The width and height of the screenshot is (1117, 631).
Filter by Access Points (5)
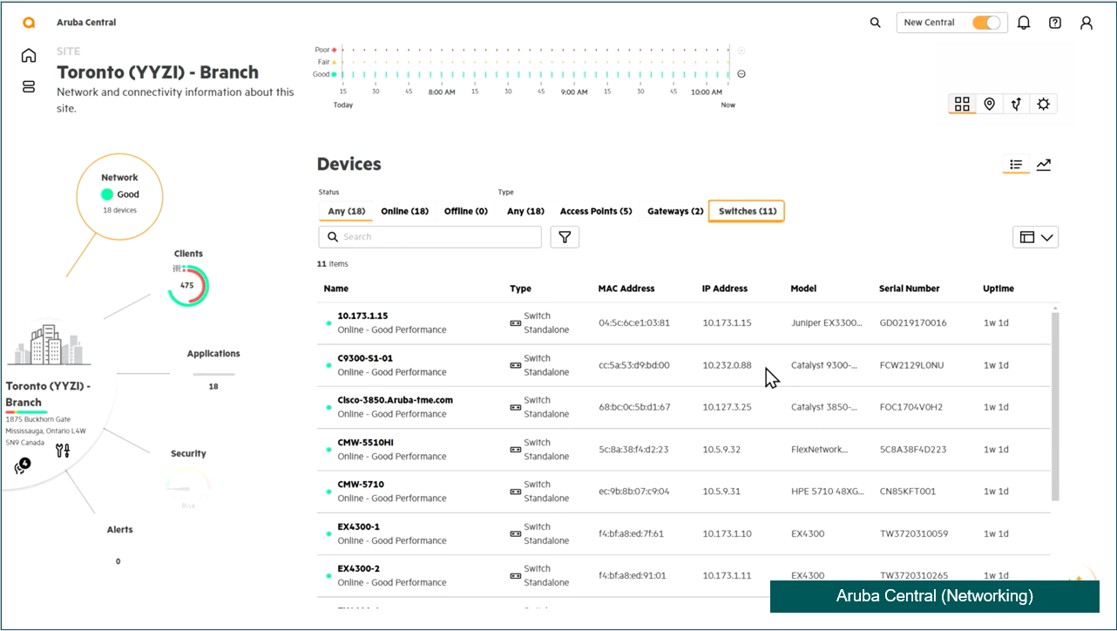[596, 211]
